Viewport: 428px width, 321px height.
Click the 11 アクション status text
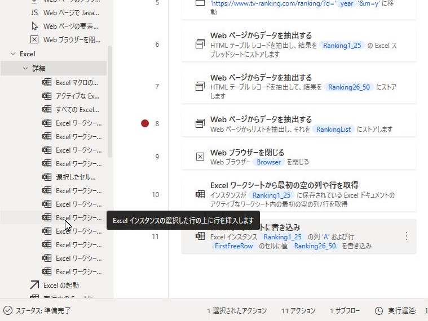click(x=298, y=311)
